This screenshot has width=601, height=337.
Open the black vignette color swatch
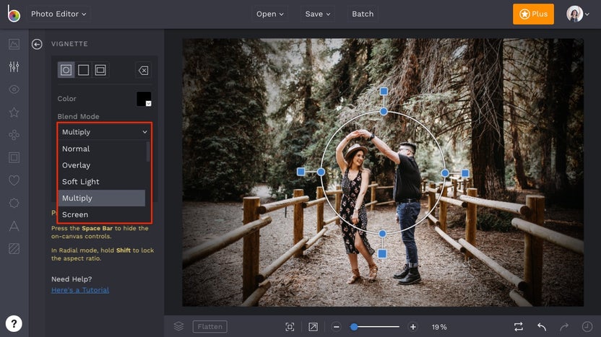click(x=144, y=99)
